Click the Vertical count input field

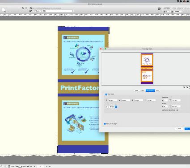165,107
